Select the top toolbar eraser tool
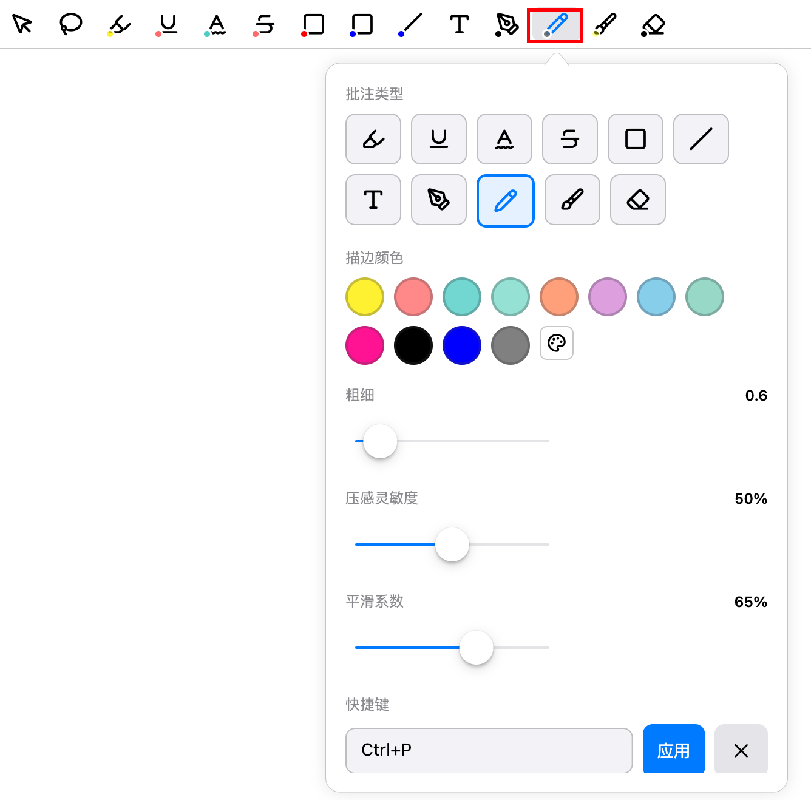This screenshot has height=800, width=811. [653, 25]
